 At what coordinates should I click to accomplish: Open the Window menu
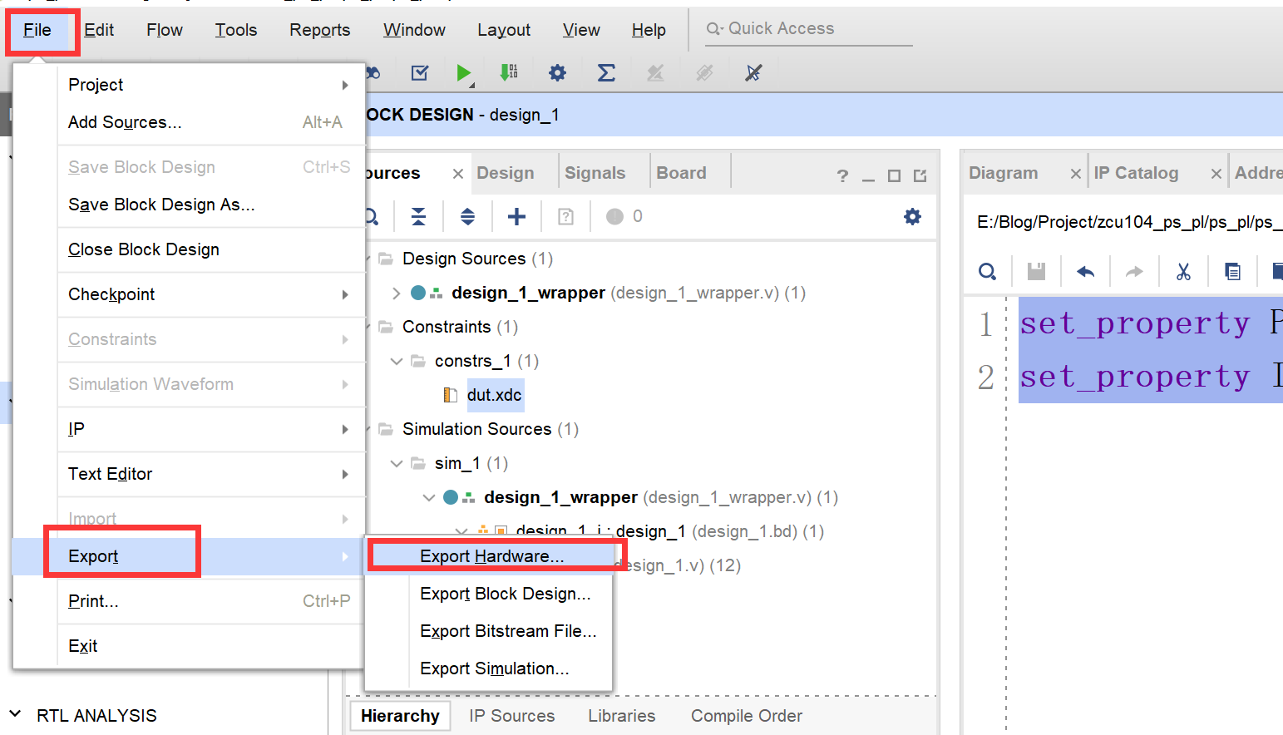(x=414, y=30)
